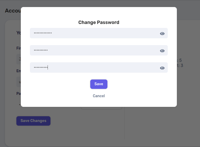Click the ': 5' statistic text

179,60
